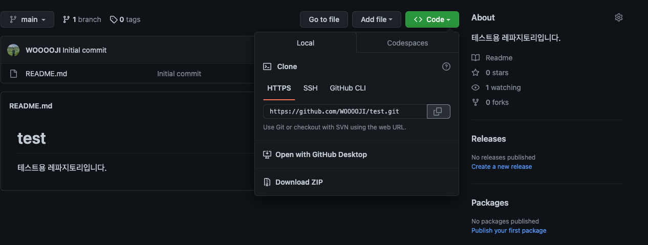Click the About description text
The image size is (648, 245).
tap(516, 38)
